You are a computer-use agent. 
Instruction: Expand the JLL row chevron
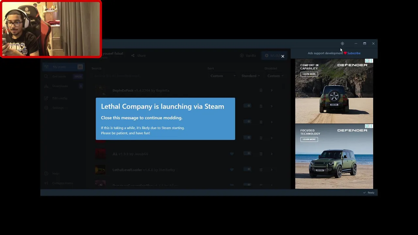tap(271, 154)
